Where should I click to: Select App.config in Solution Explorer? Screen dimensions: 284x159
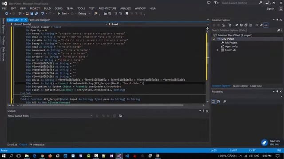[231, 46]
